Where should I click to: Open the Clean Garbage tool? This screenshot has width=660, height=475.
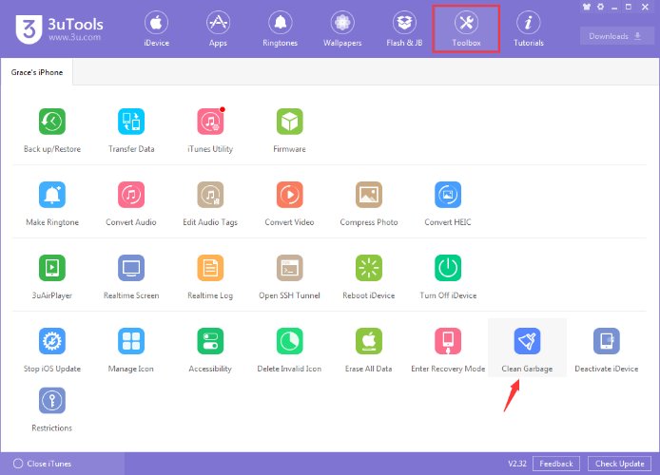pyautogui.click(x=527, y=343)
